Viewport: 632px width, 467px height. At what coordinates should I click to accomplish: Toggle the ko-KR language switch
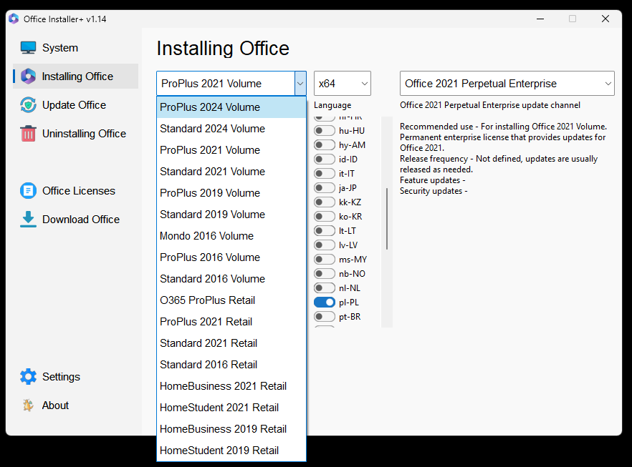[x=325, y=217]
